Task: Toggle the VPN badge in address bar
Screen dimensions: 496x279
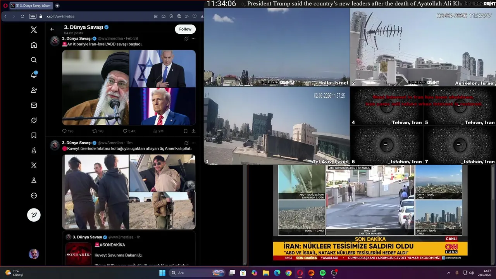Action: pyautogui.click(x=33, y=16)
